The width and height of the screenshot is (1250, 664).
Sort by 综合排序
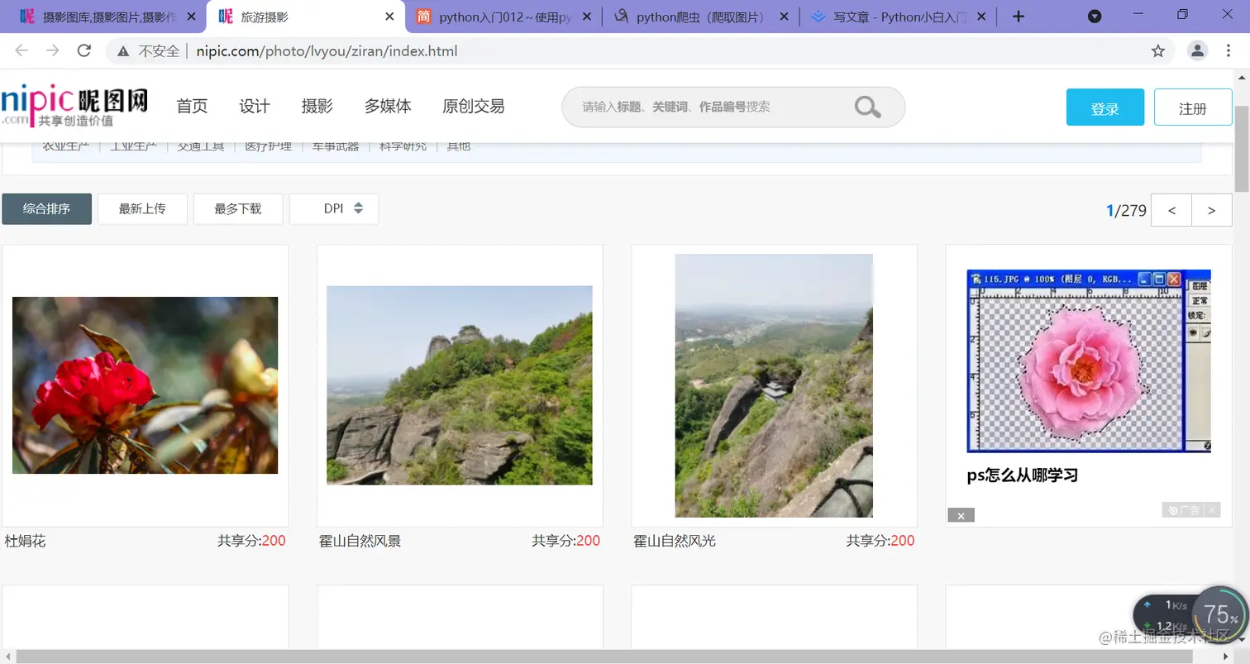click(46, 209)
